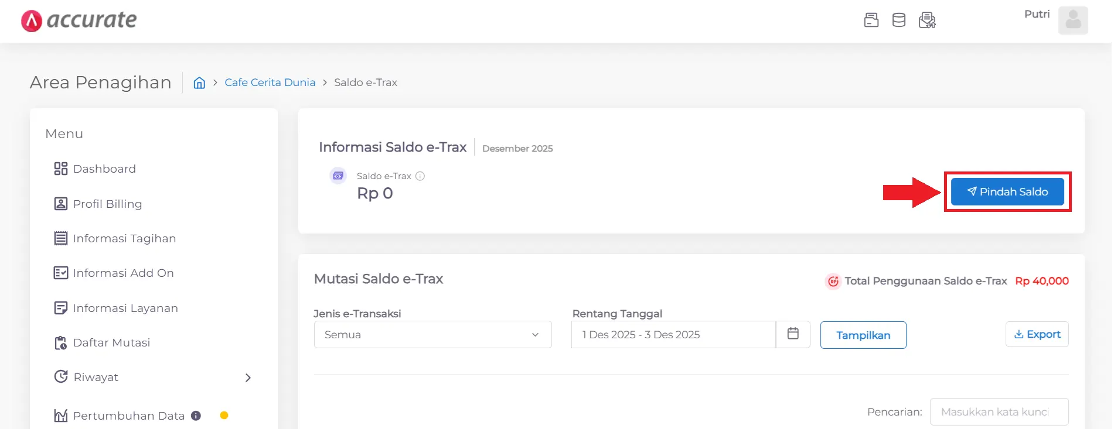Open Profil Billing in the sidebar

click(107, 204)
